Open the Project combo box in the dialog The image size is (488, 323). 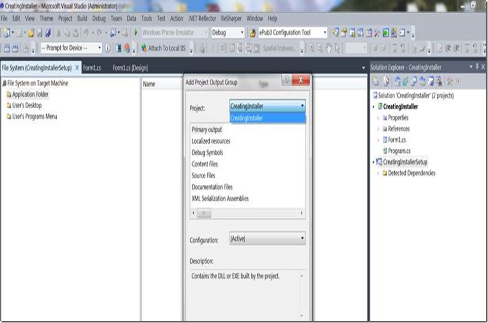point(268,106)
